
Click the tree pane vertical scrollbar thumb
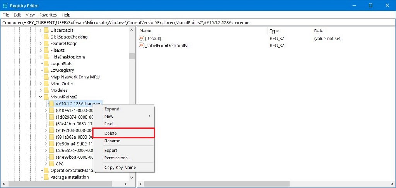pos(131,56)
